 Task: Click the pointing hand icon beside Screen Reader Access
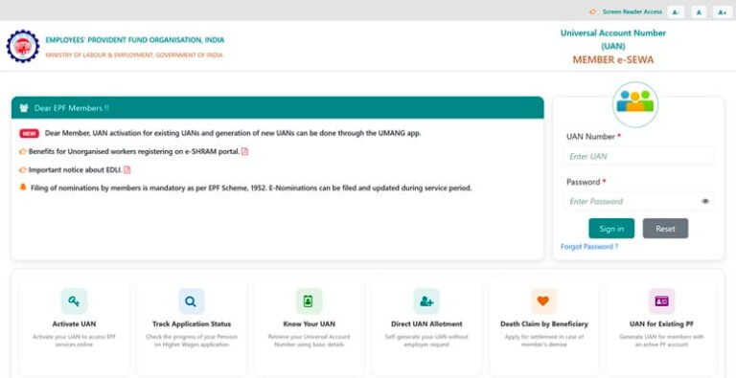tap(594, 11)
